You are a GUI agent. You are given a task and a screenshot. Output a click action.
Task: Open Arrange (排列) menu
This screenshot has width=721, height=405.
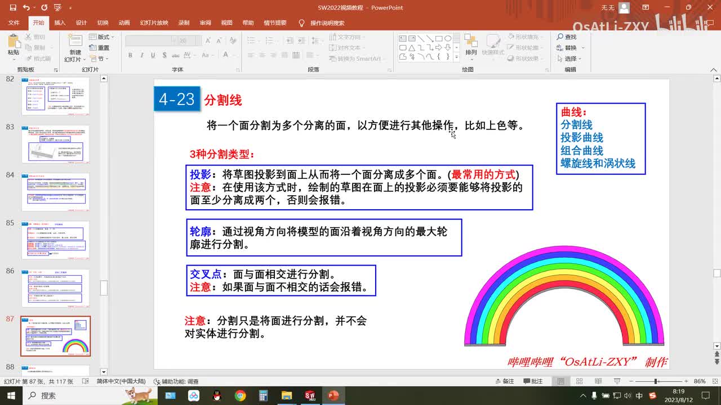coord(471,46)
